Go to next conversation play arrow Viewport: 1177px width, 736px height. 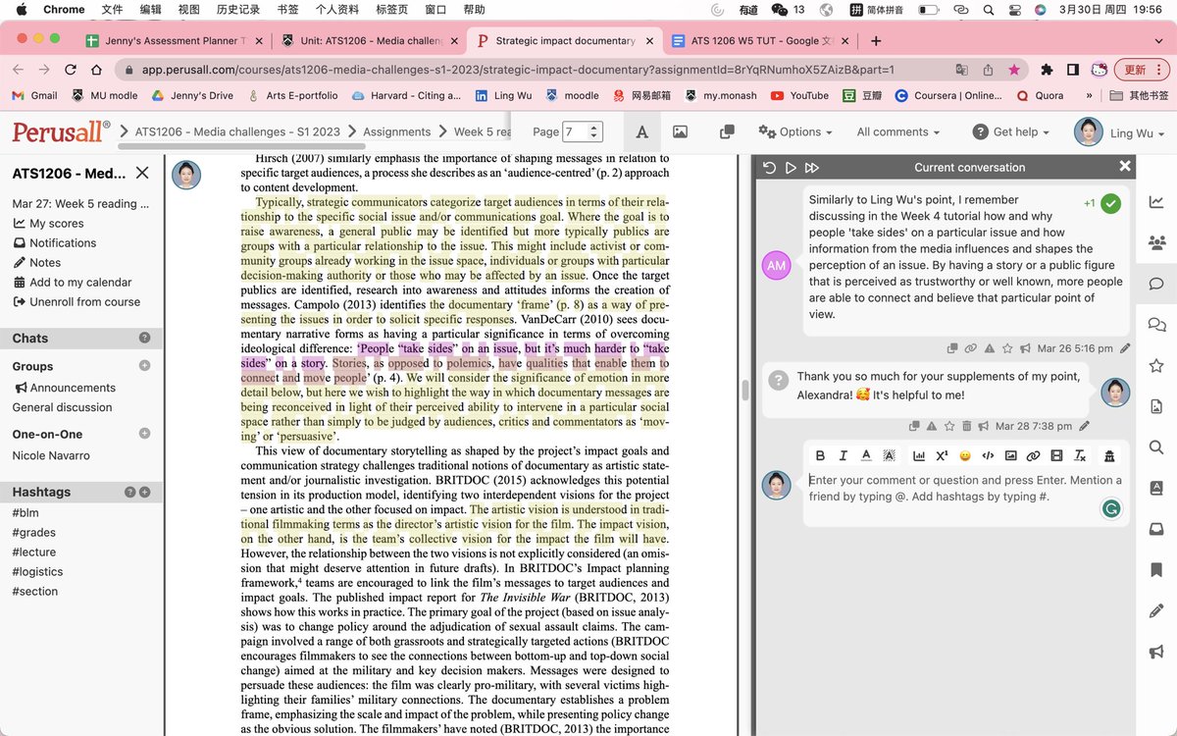[x=791, y=168]
